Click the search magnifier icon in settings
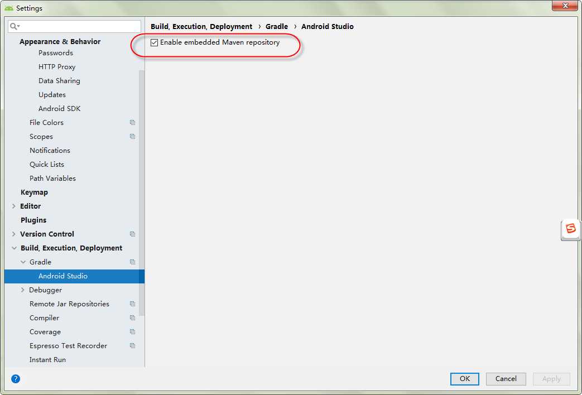This screenshot has width=582, height=395. [14, 26]
